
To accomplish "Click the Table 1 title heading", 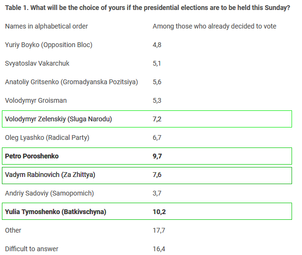I will (147, 8).
